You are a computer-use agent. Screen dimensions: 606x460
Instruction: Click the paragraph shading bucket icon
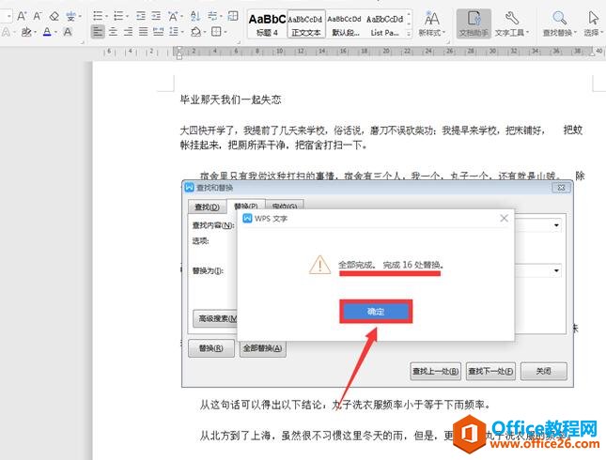pyautogui.click(x=196, y=32)
